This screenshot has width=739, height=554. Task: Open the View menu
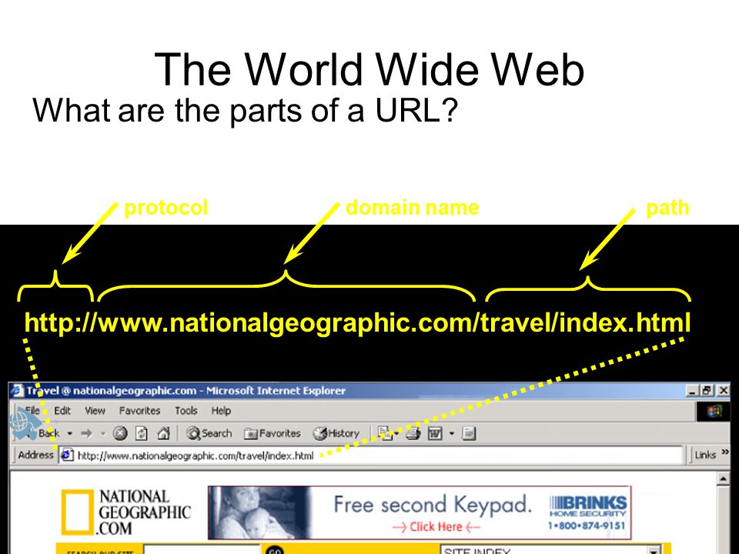click(x=95, y=410)
